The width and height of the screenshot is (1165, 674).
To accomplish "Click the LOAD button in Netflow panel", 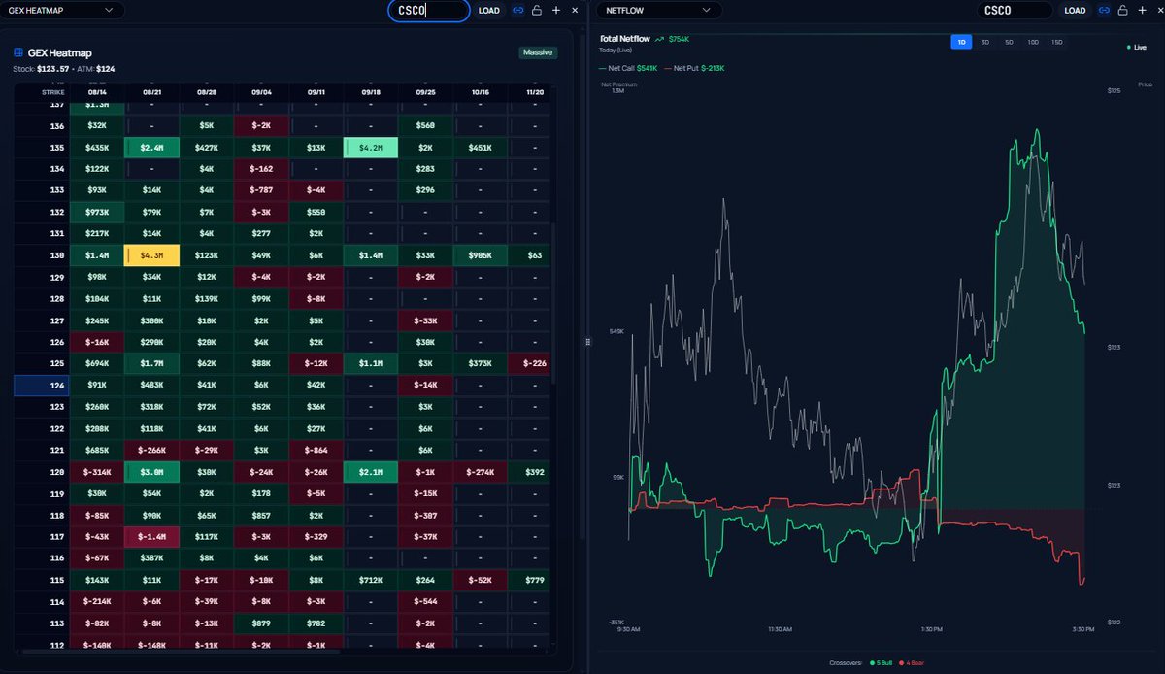I will (1075, 10).
